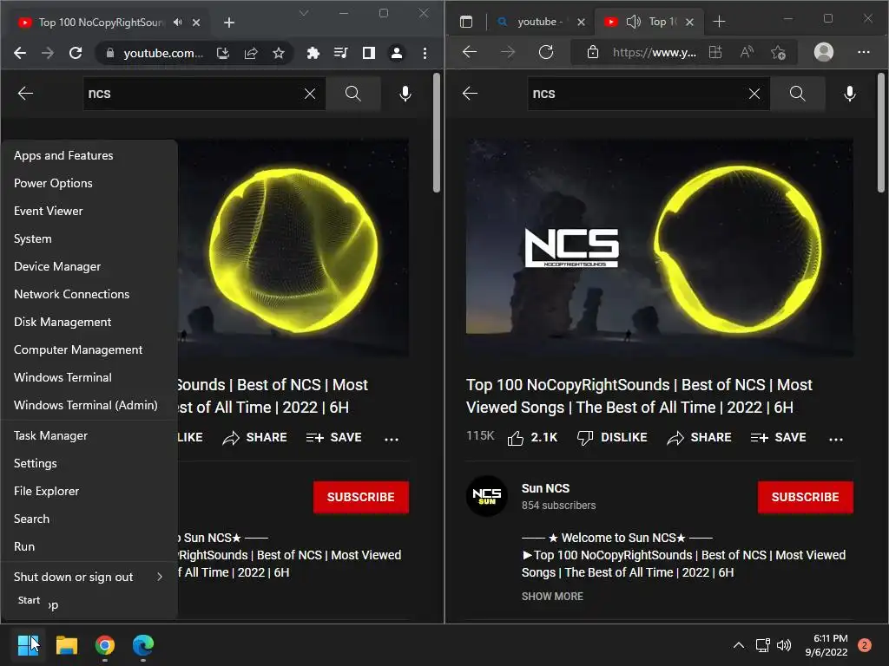
Task: Click search magnifier in Chrome YouTube
Action: (x=352, y=94)
